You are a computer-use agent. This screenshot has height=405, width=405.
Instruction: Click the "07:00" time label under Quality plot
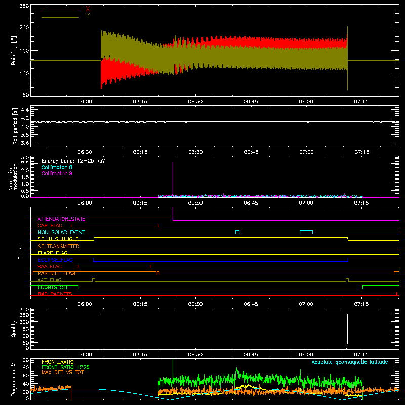(x=306, y=355)
